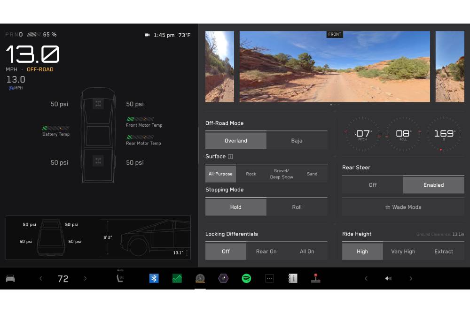Tap the front camera view

(x=335, y=67)
